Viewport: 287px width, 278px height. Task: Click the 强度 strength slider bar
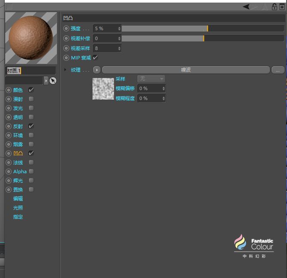(202, 28)
